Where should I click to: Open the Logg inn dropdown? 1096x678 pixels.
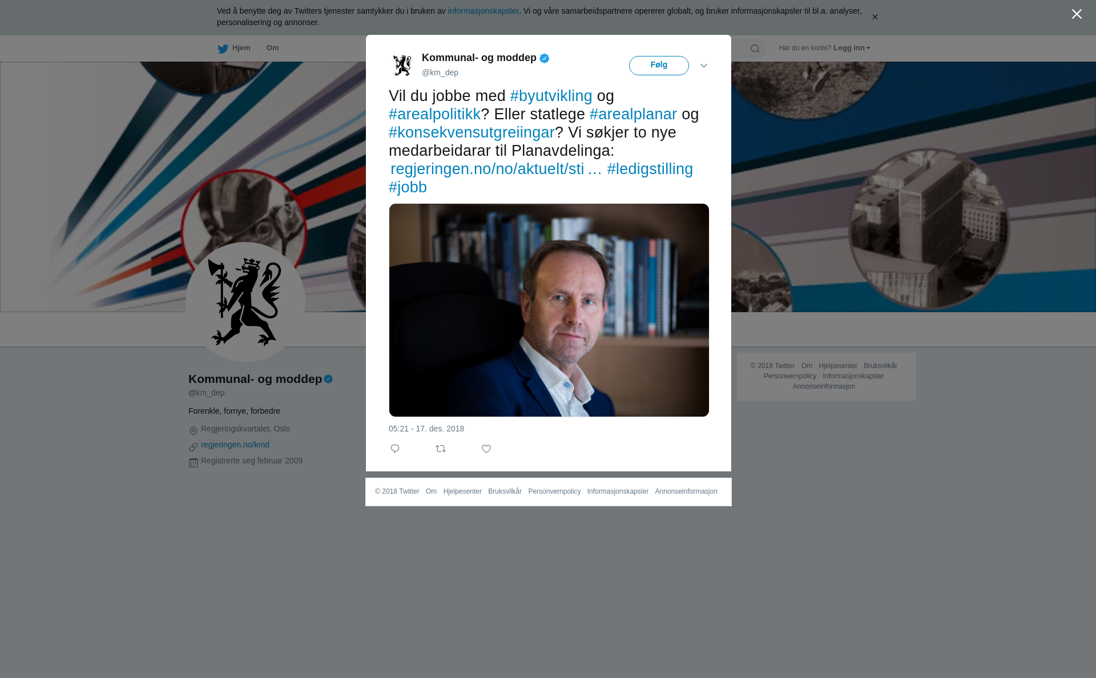pos(852,48)
